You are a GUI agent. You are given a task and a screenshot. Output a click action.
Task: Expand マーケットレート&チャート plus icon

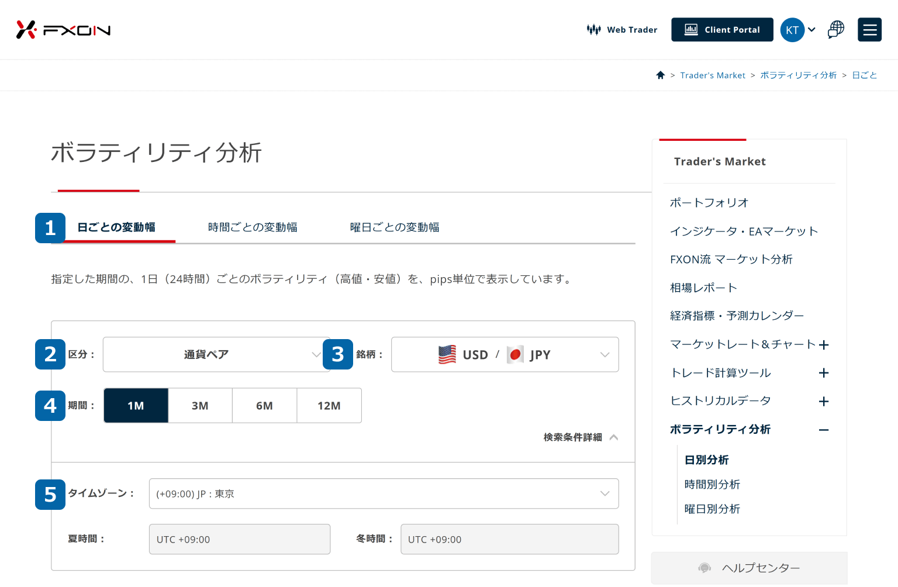pyautogui.click(x=824, y=345)
